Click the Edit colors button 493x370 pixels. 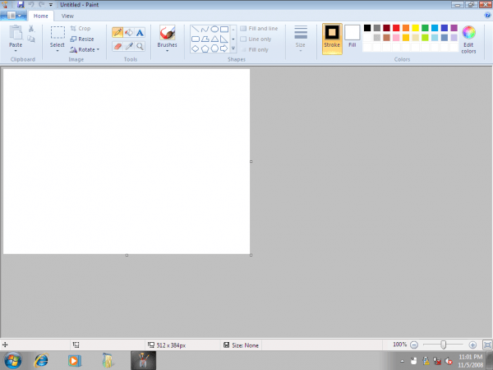click(468, 39)
